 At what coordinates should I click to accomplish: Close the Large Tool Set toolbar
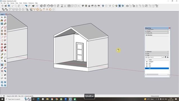point(6,14)
